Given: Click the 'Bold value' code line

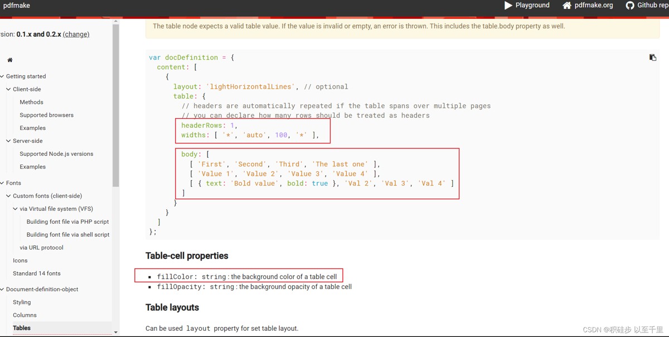Looking at the screenshot, I should point(322,183).
